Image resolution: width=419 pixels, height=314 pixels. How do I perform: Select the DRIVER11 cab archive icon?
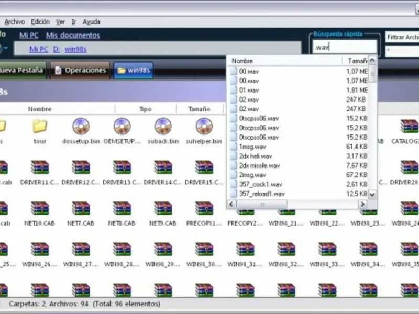click(x=40, y=167)
